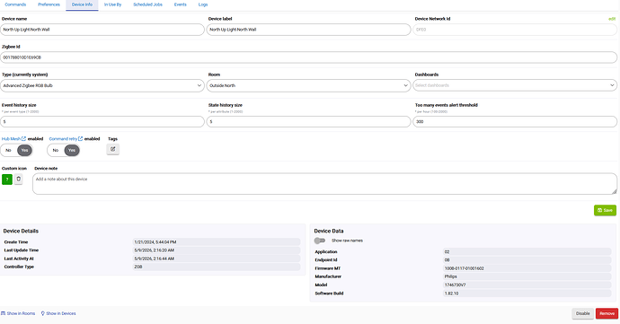Click the Tags edit icon button
This screenshot has width=620, height=324.
pyautogui.click(x=112, y=149)
